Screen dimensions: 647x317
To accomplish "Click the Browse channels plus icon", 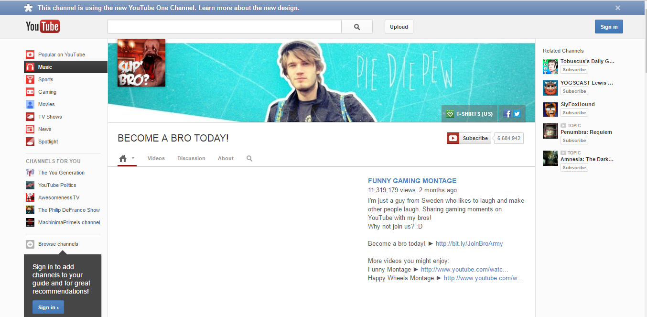I will 30,244.
